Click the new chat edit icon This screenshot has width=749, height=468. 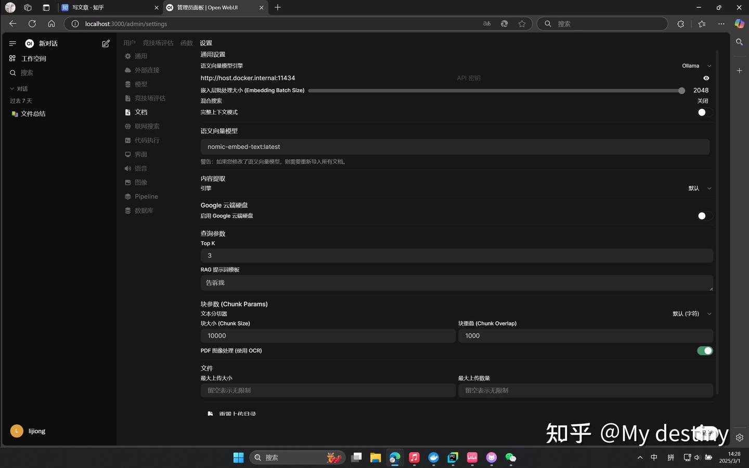coord(106,44)
